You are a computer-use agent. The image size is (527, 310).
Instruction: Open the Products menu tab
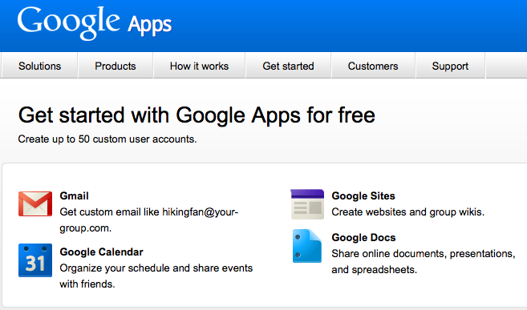116,66
